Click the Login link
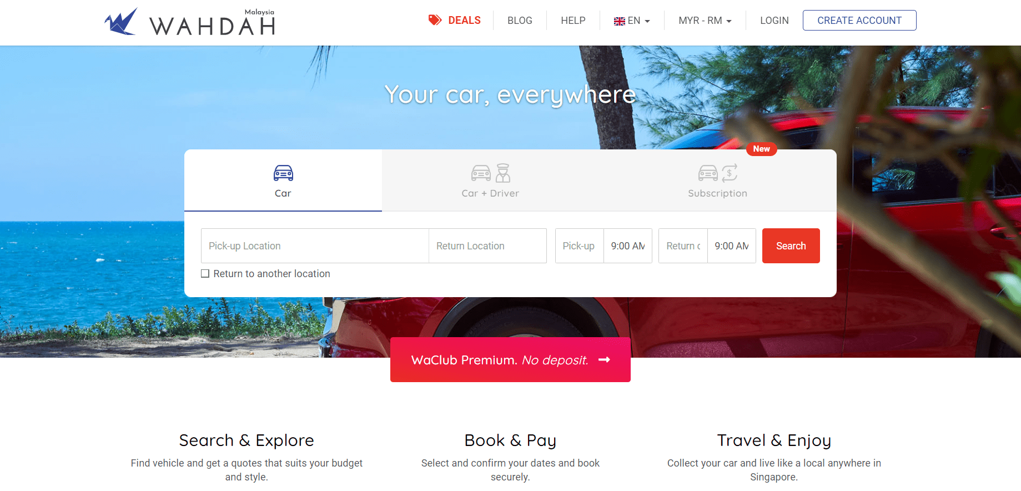 774,21
